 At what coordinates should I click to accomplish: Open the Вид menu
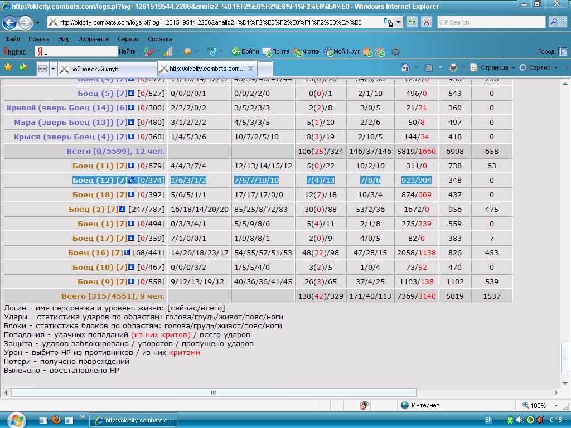63,39
